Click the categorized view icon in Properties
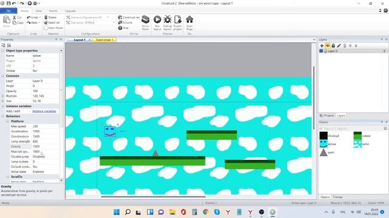This screenshot has height=218, width=389. point(3,45)
